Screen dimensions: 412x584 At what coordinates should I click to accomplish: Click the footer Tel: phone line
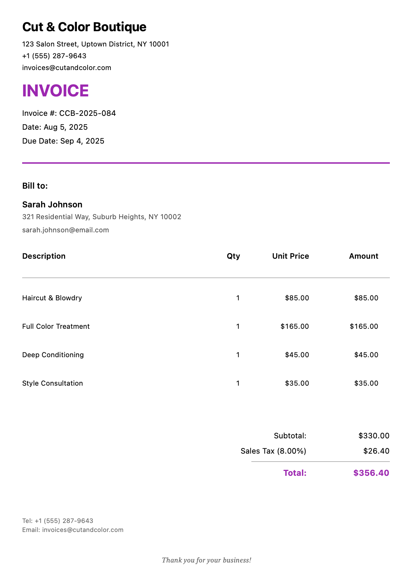pyautogui.click(x=58, y=521)
